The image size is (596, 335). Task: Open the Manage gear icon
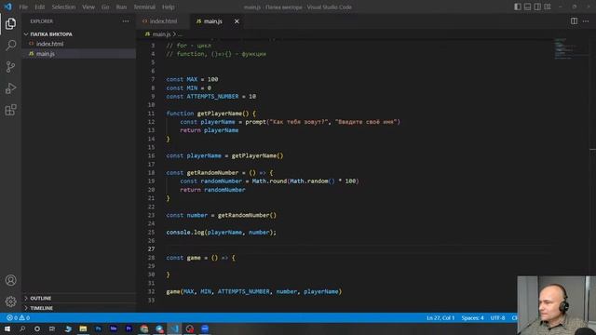click(10, 301)
